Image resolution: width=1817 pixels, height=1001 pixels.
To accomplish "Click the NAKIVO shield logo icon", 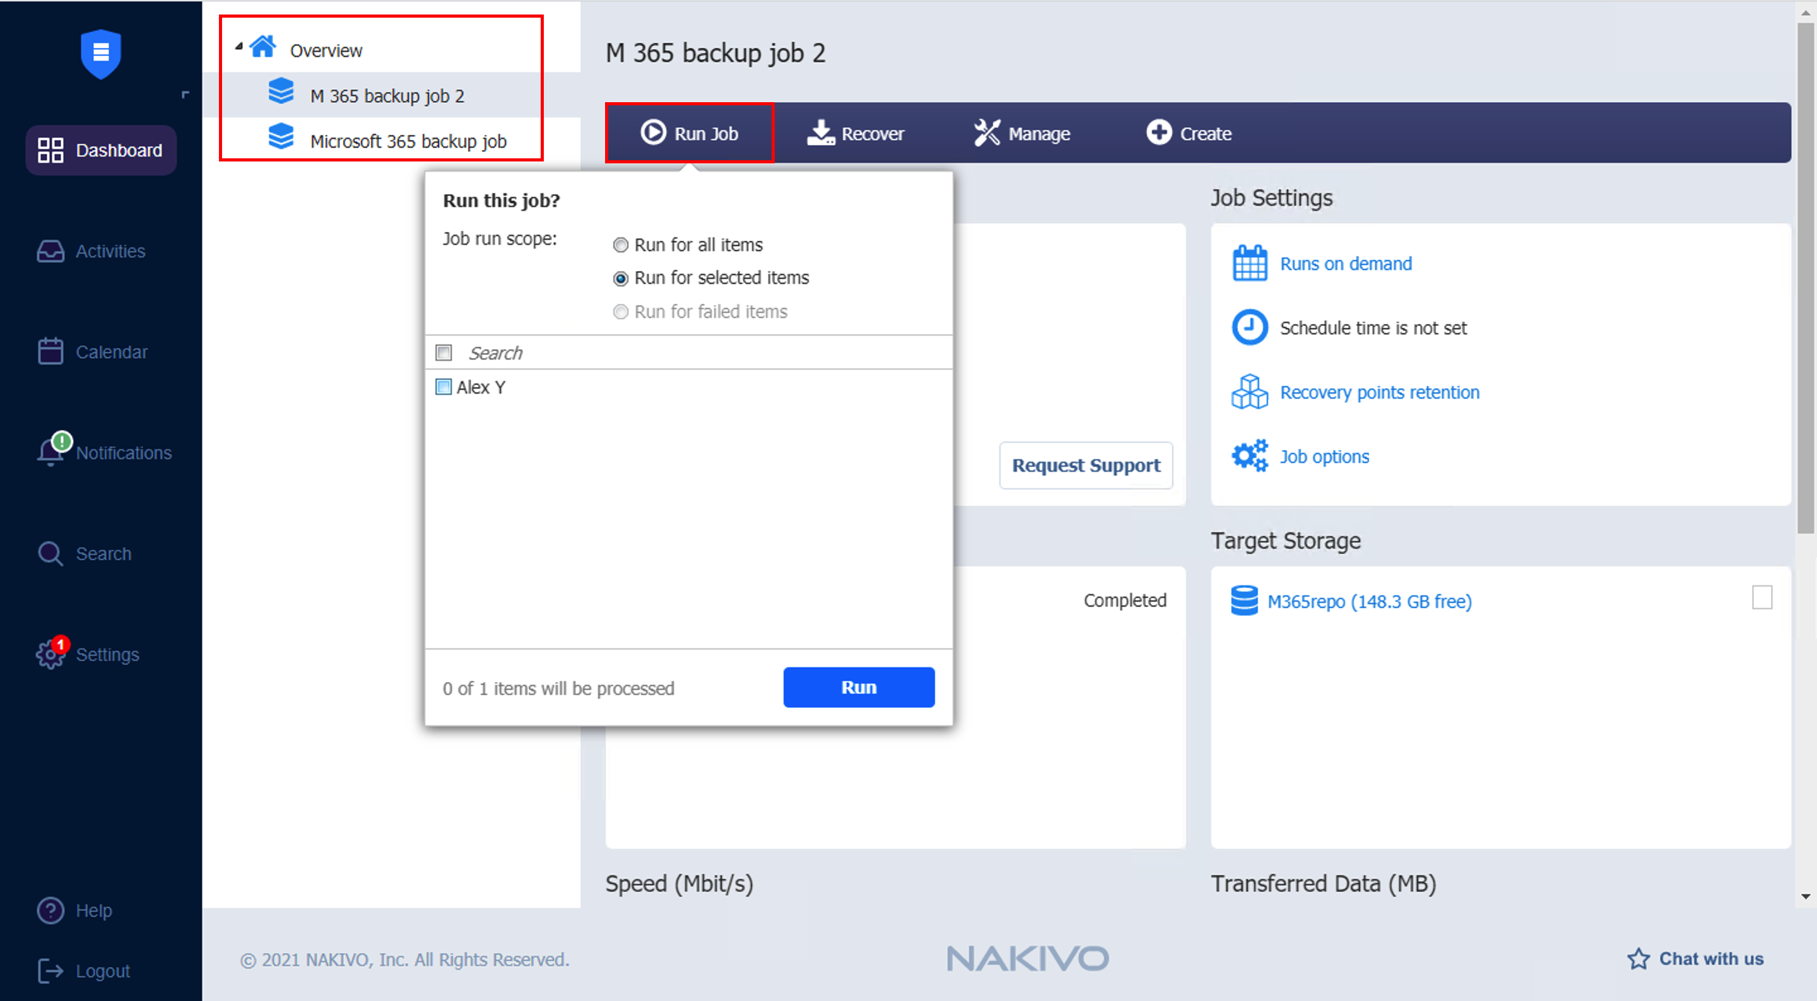I will click(100, 53).
